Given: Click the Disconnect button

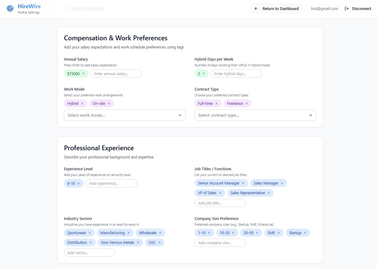Looking at the screenshot, I should [358, 8].
